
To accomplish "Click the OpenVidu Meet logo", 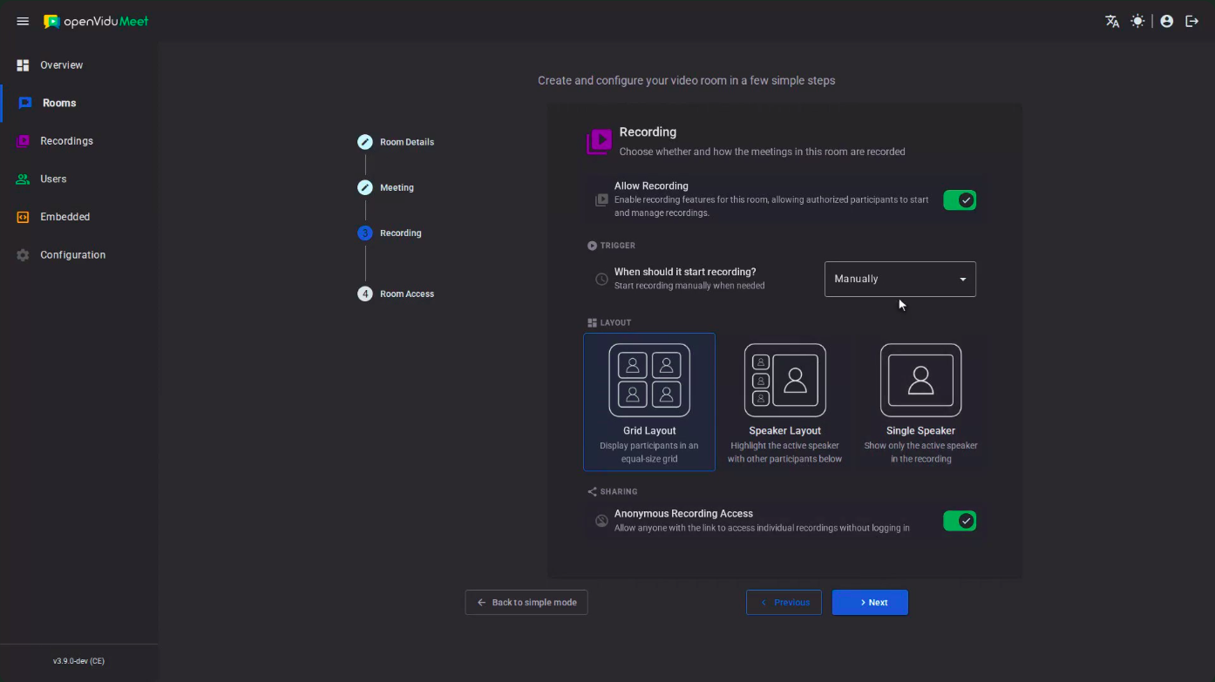I will tap(96, 21).
